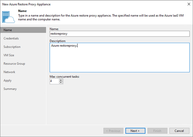Click the Next > button

135,131
